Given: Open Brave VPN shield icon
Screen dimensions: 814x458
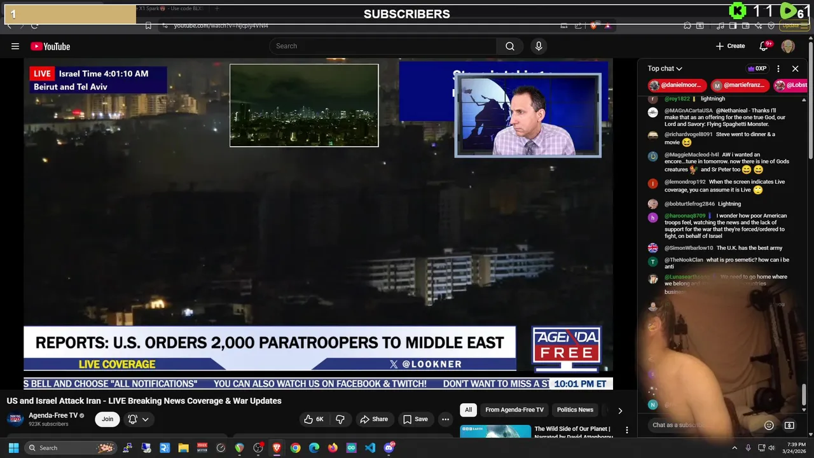Looking at the screenshot, I should pyautogui.click(x=771, y=25).
